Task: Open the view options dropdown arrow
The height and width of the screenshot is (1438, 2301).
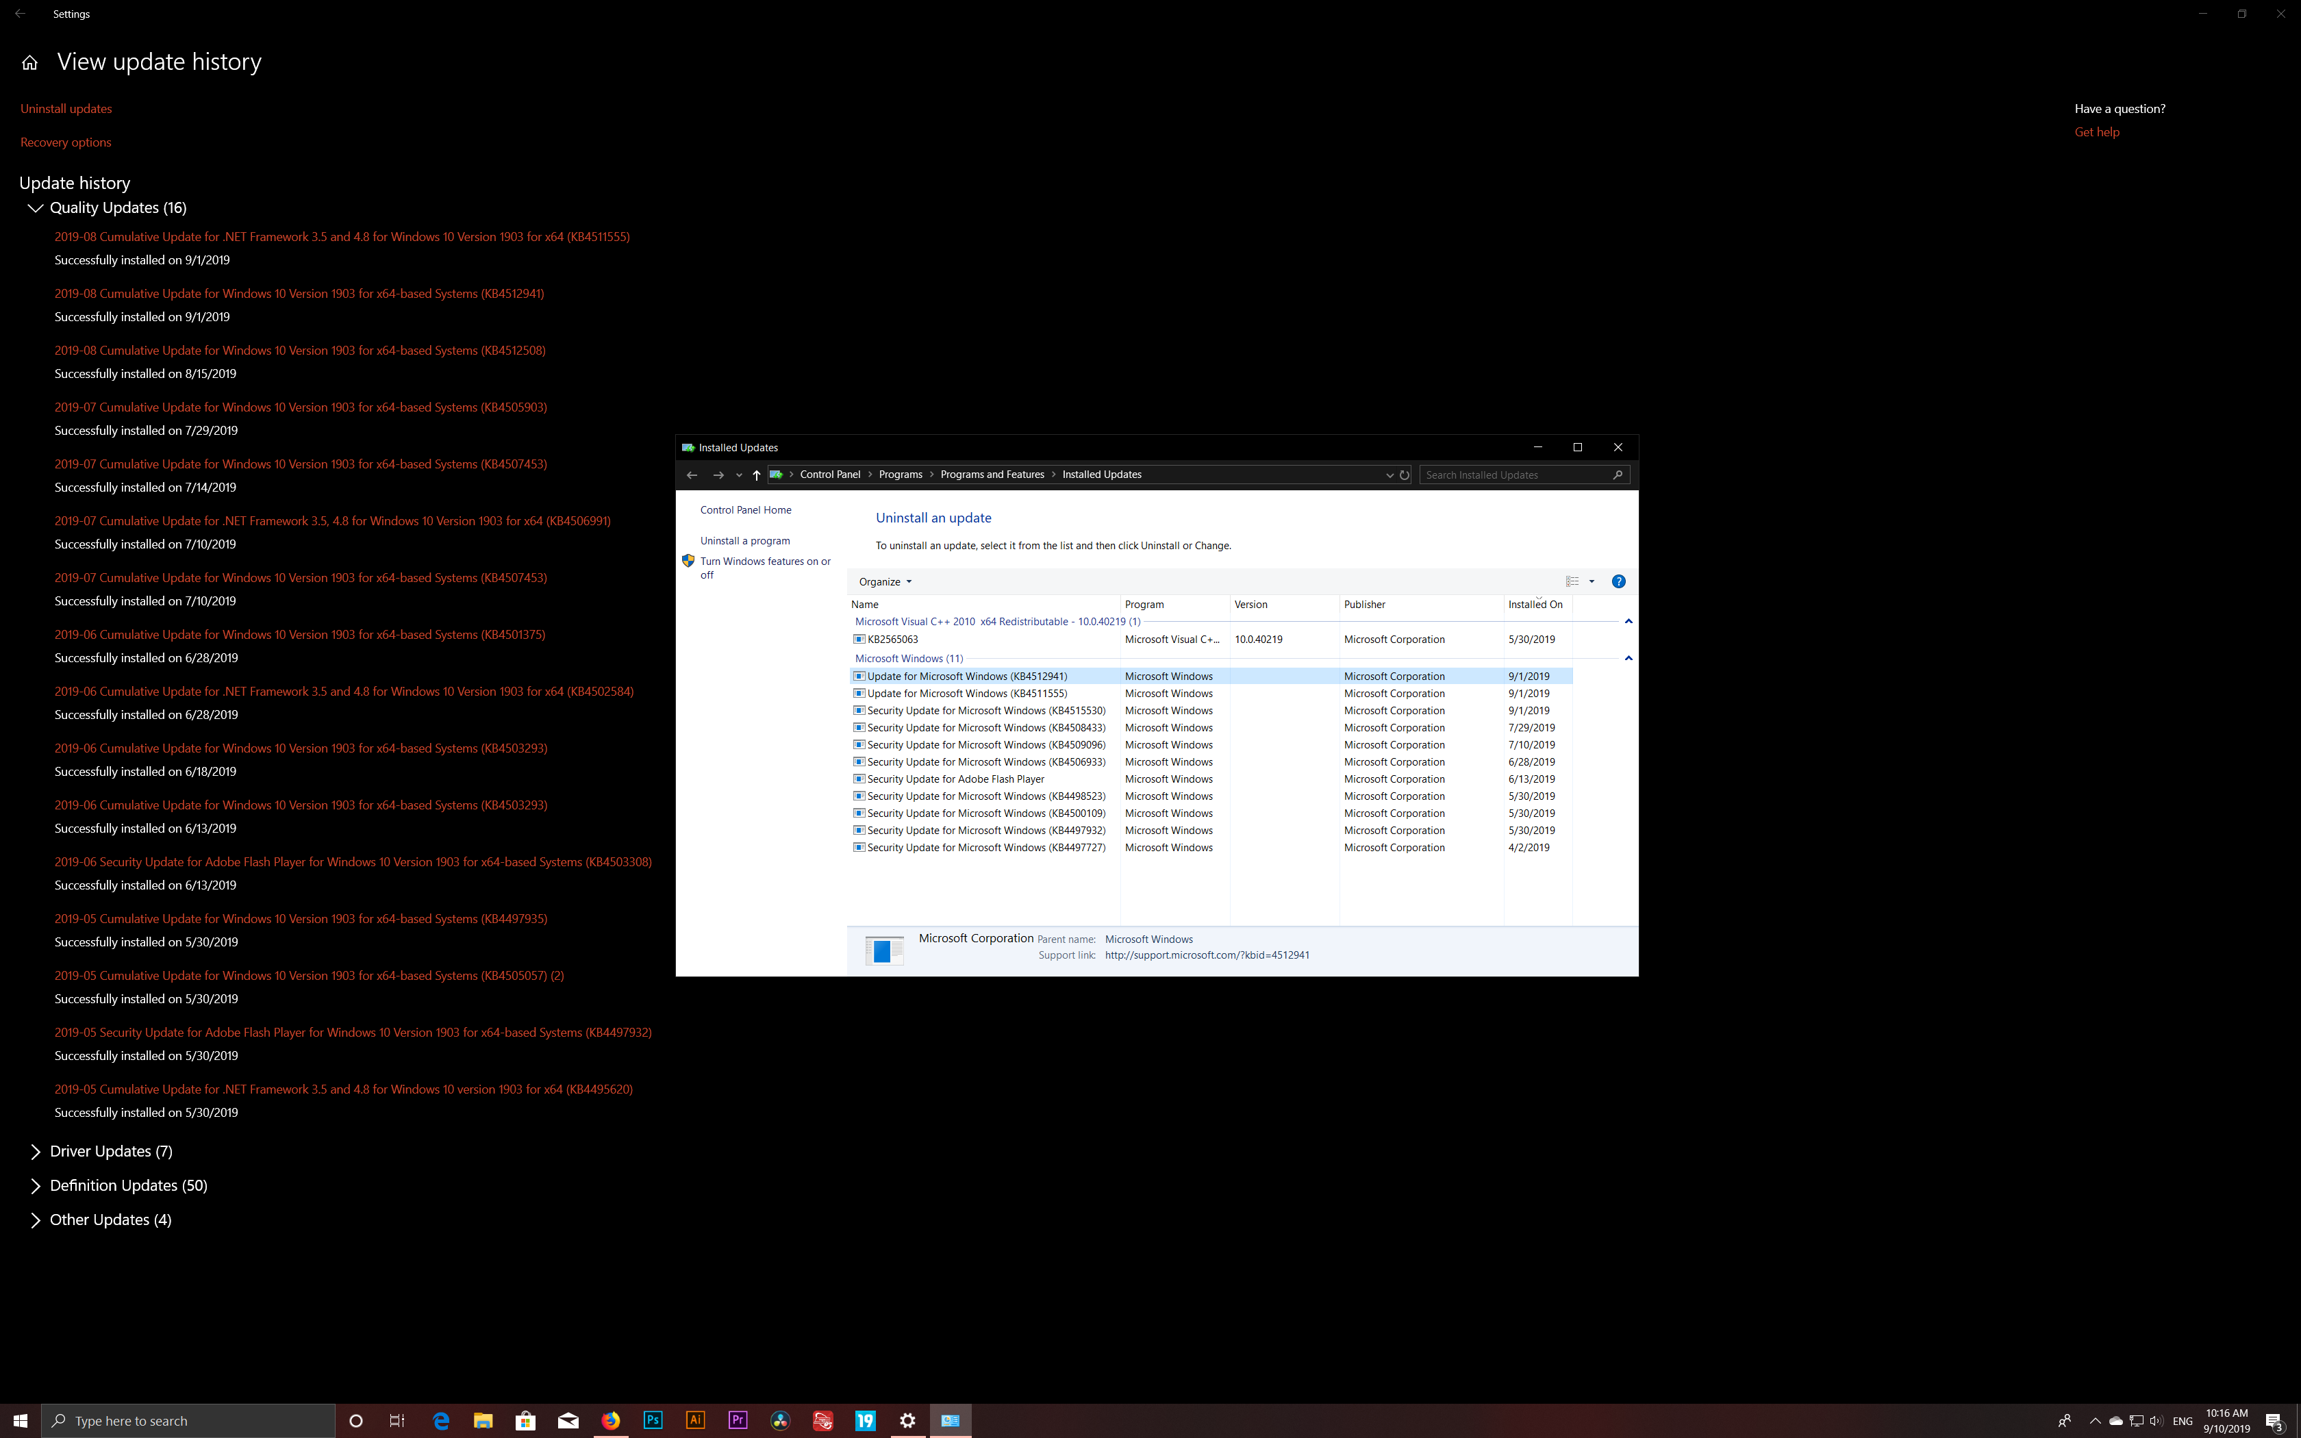Action: pos(1592,581)
